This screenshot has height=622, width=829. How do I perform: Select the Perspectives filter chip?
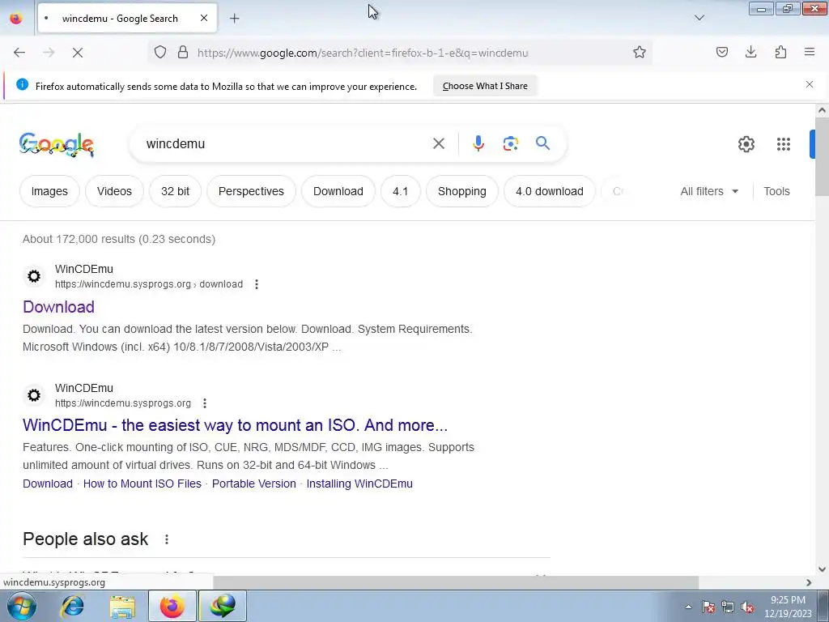point(251,191)
